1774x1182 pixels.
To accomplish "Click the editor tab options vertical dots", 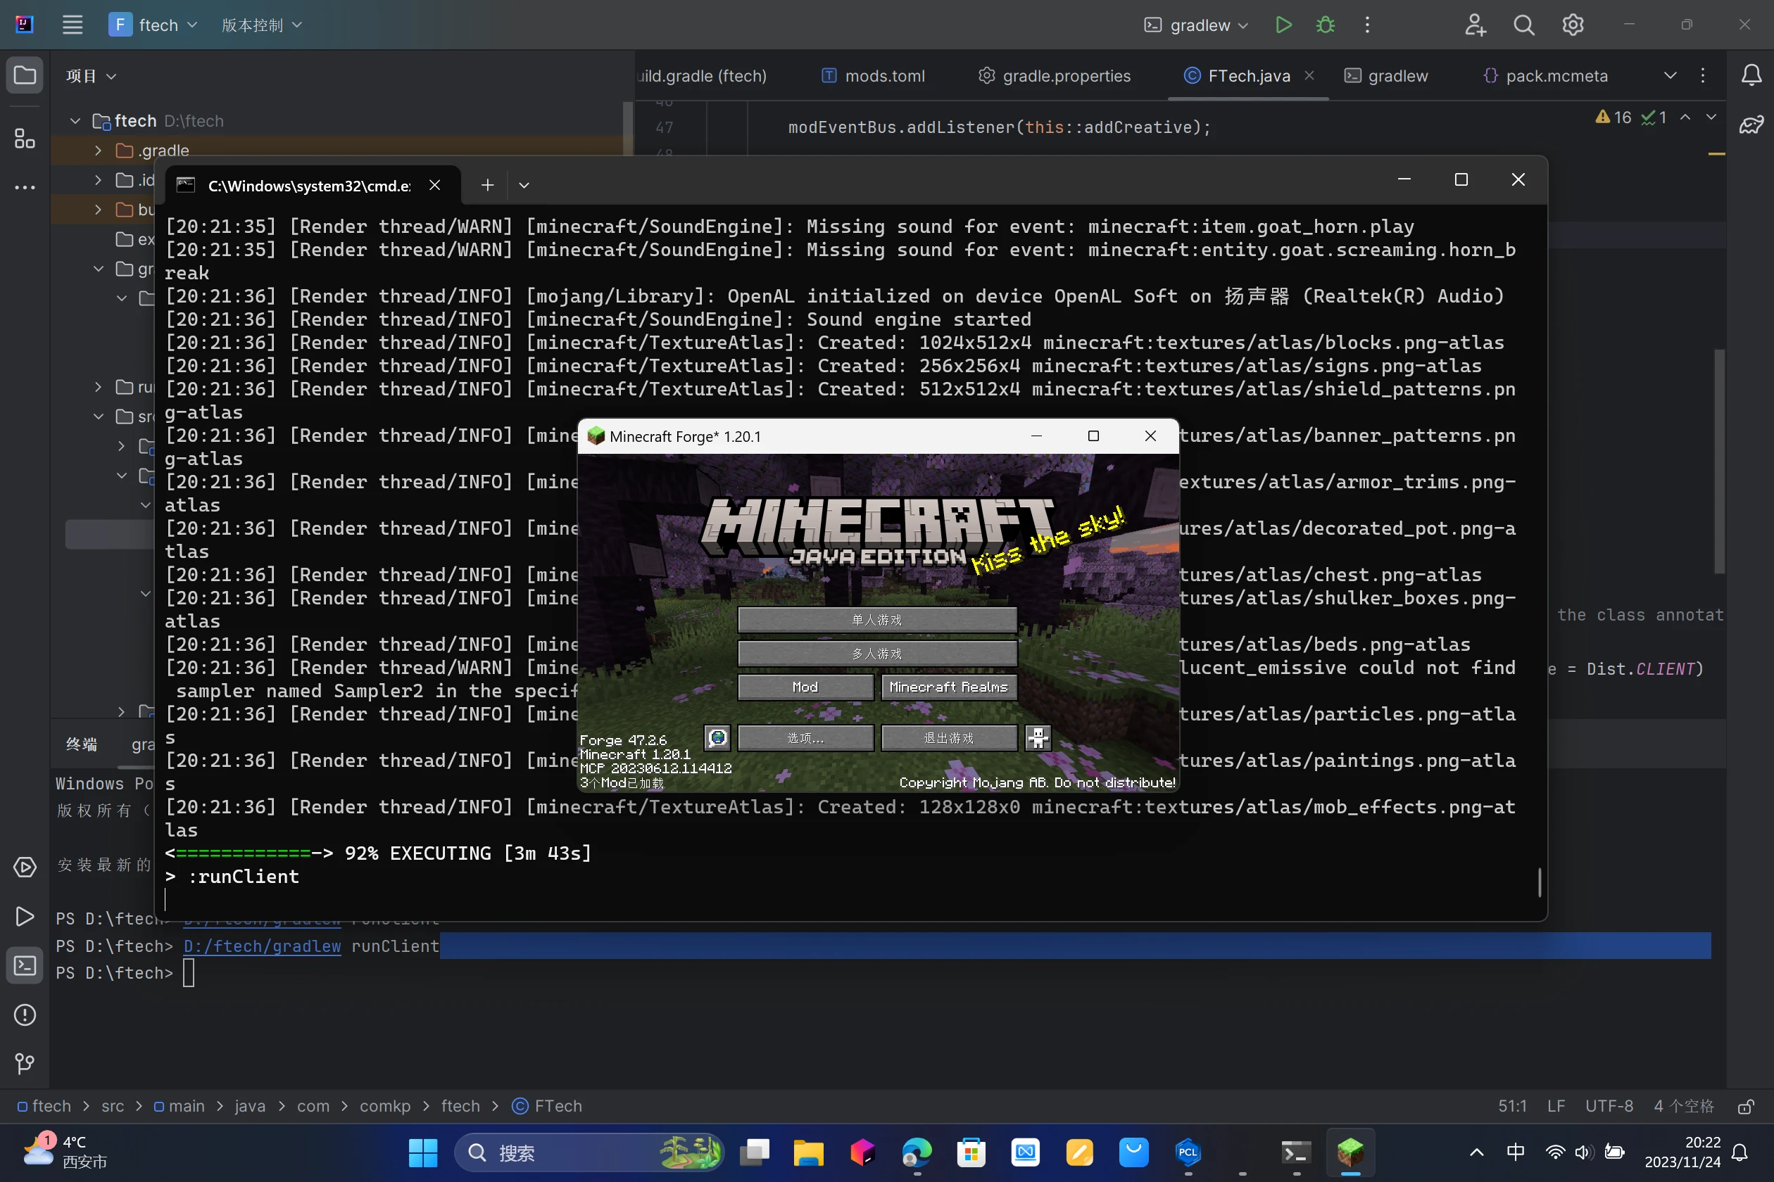I will pyautogui.click(x=1702, y=75).
